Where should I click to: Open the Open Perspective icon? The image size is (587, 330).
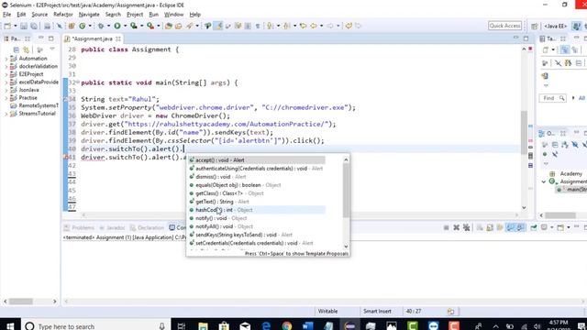534,26
